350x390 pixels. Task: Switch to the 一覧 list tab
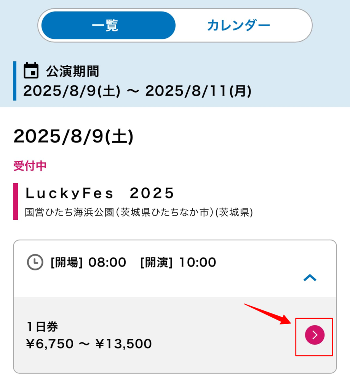tap(109, 26)
